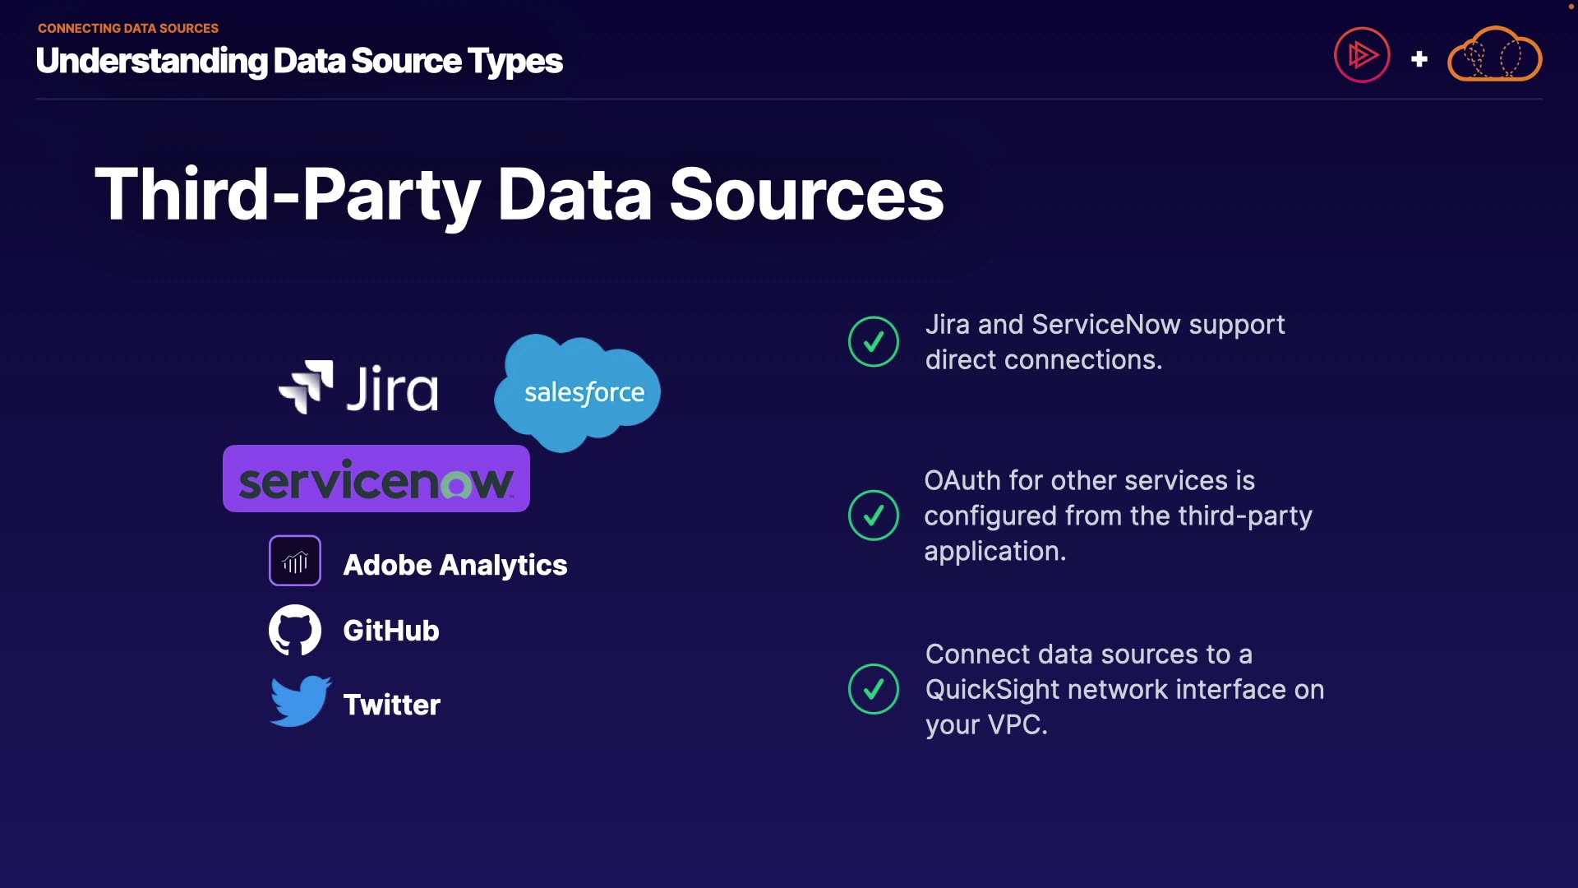Viewport: 1578px width, 888px height.
Task: Click the ServiceNow purple logo
Action: coord(376,479)
